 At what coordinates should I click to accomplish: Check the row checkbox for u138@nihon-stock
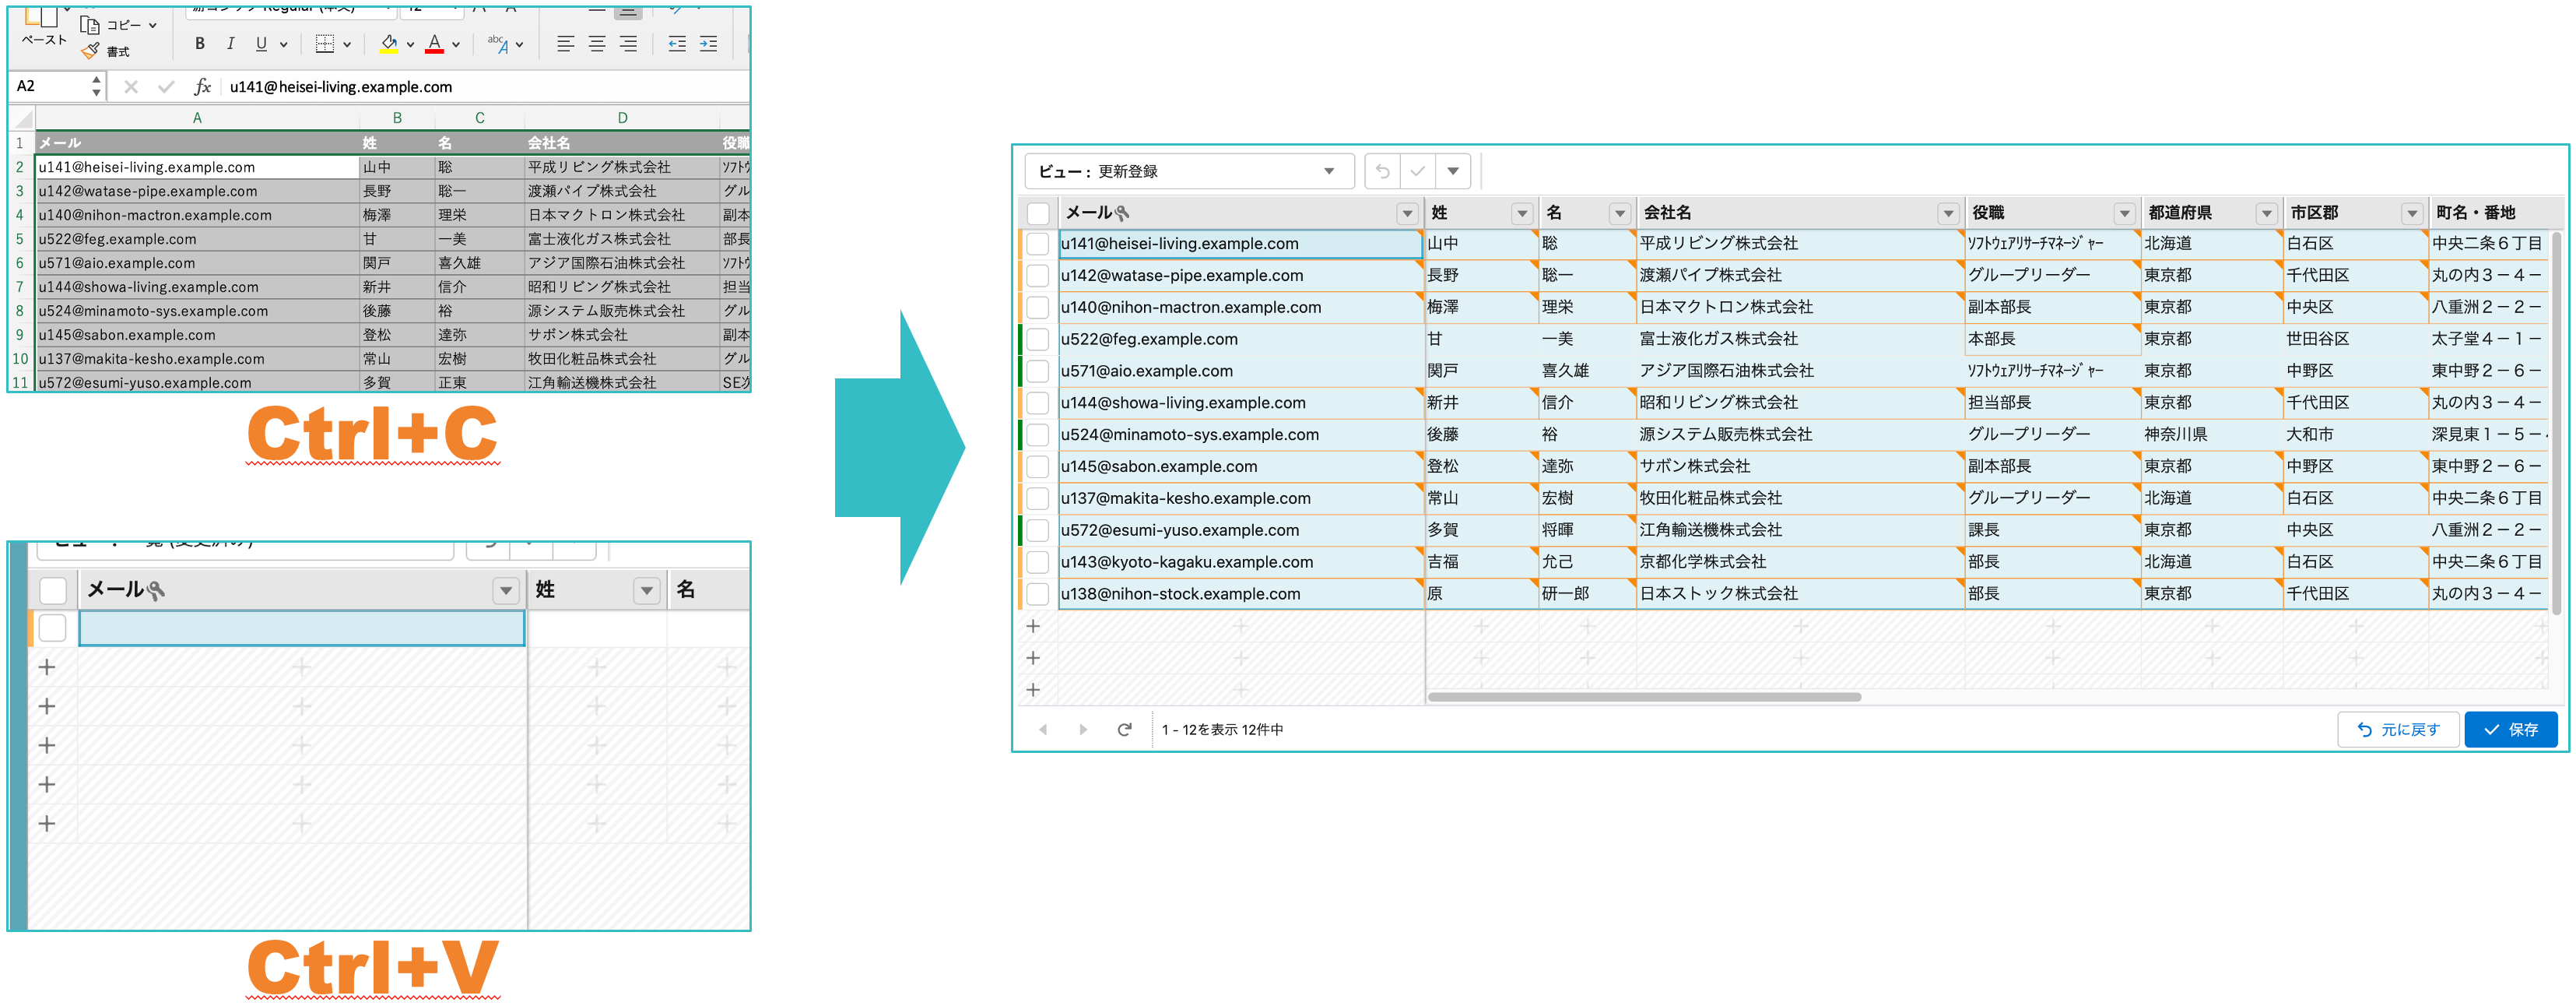click(1038, 593)
